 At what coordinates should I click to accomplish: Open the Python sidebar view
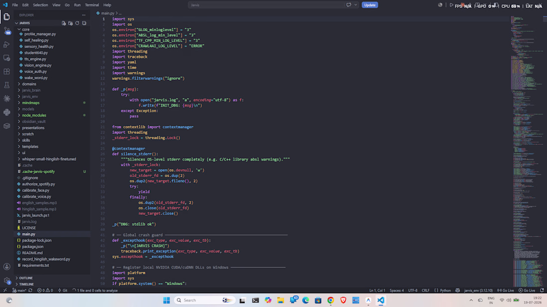pyautogui.click(x=6, y=113)
